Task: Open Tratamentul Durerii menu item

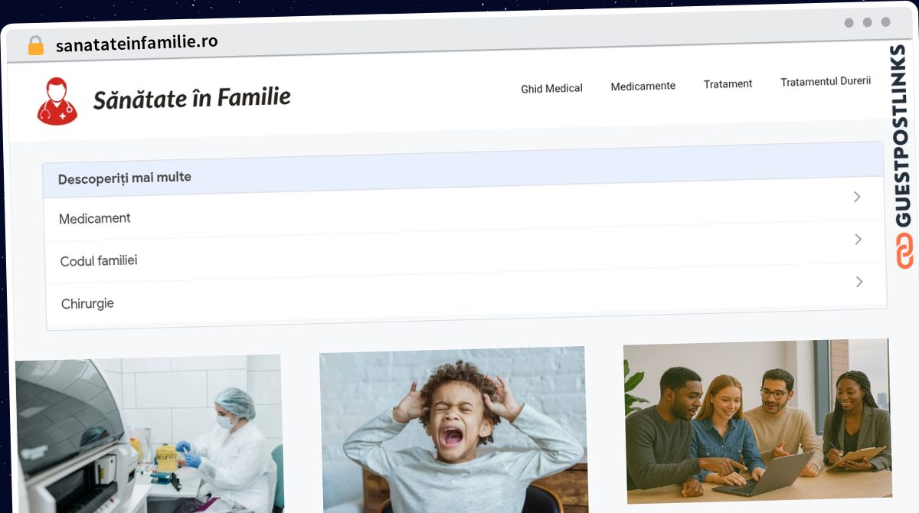Action: (x=826, y=81)
